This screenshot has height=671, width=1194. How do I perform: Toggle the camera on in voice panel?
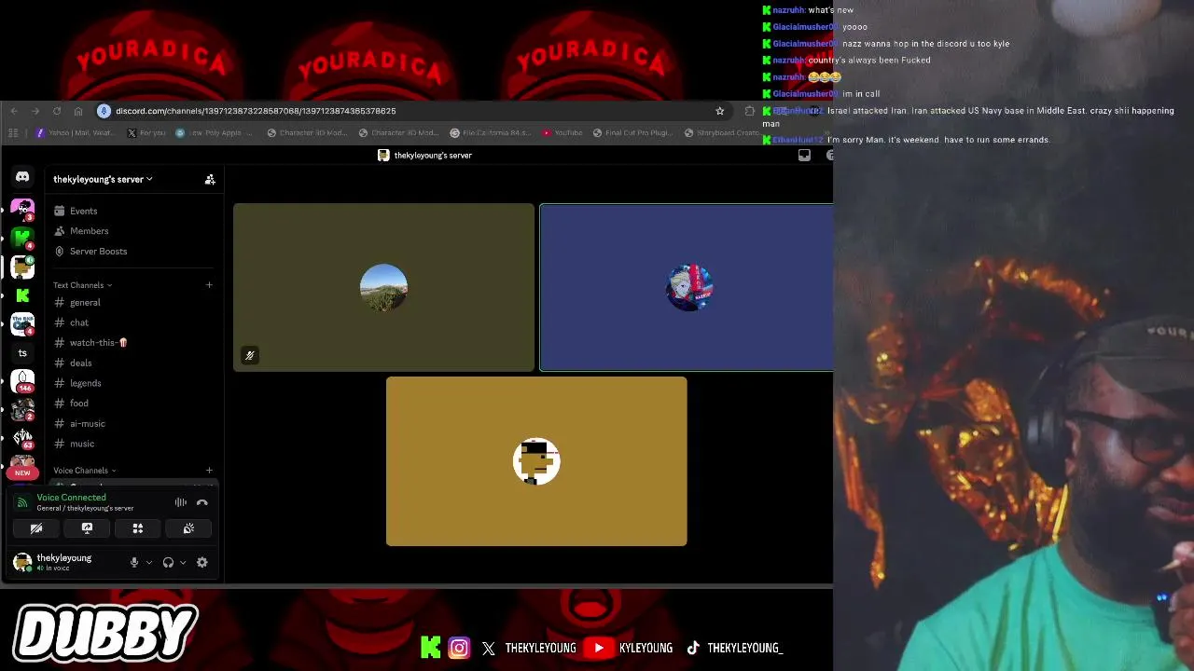click(36, 528)
